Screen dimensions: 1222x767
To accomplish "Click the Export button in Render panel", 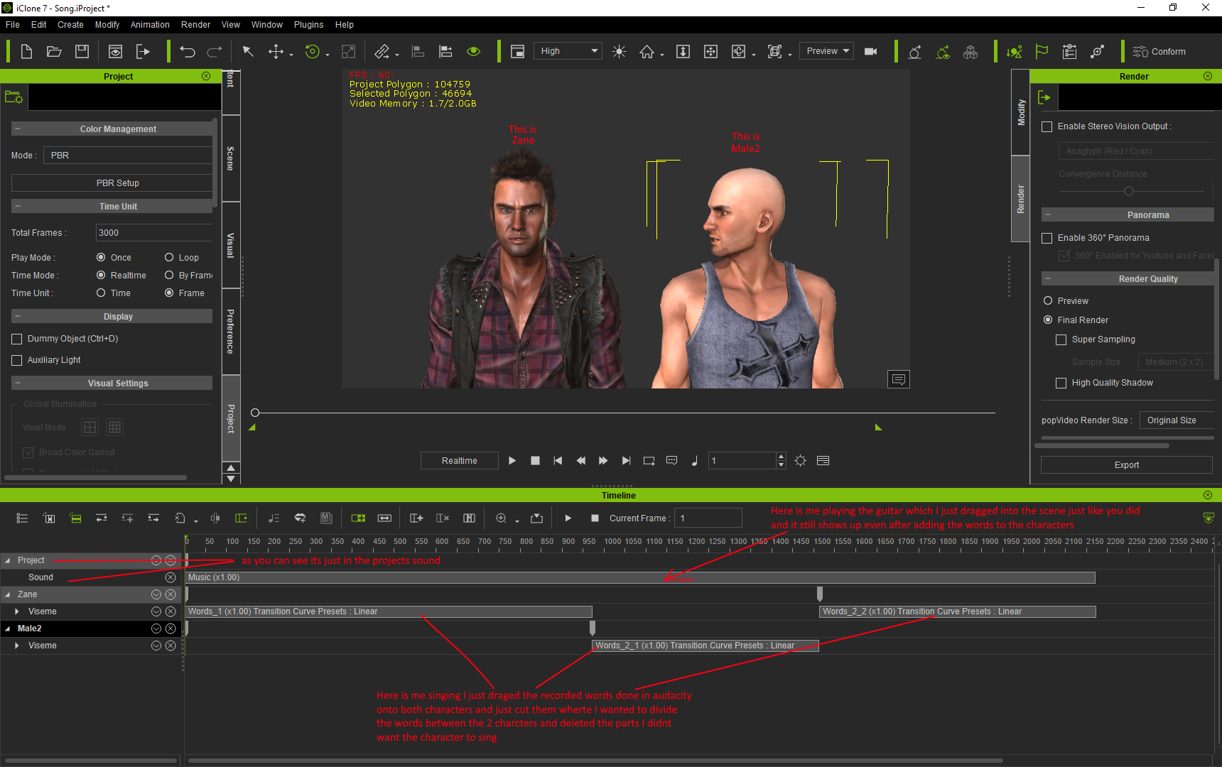I will (1127, 465).
